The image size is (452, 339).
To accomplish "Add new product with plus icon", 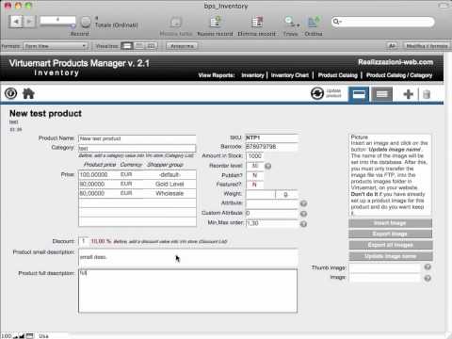I will coord(409,94).
